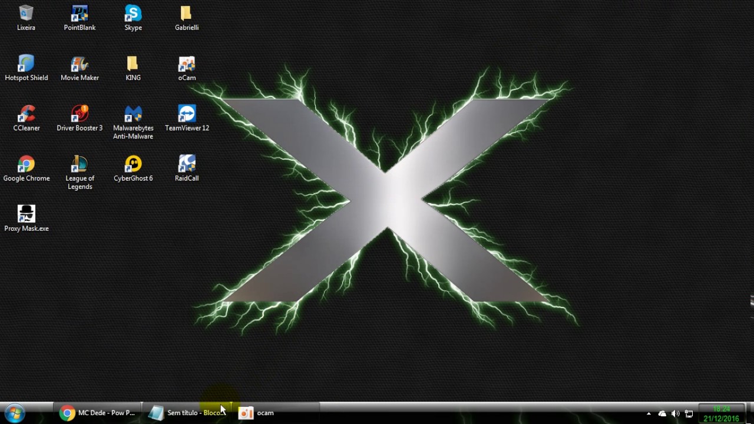This screenshot has width=754, height=424.
Task: Select the Malwarebytes Anti-Malware icon
Action: [133, 122]
